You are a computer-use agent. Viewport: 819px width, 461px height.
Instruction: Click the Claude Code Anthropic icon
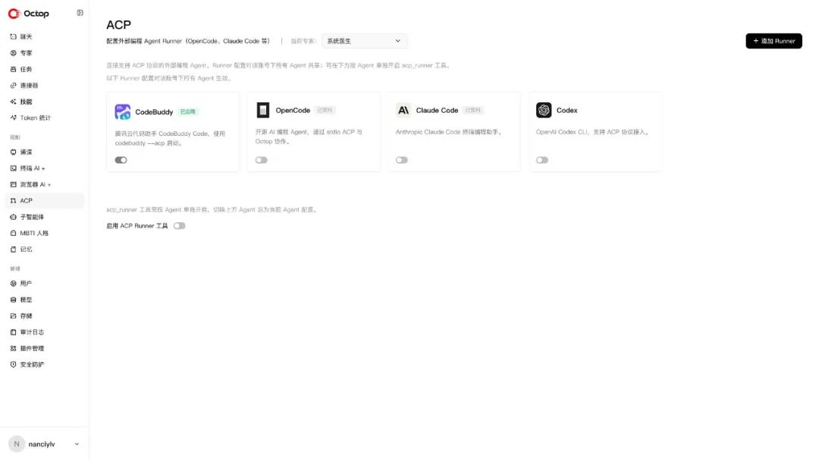coord(403,110)
